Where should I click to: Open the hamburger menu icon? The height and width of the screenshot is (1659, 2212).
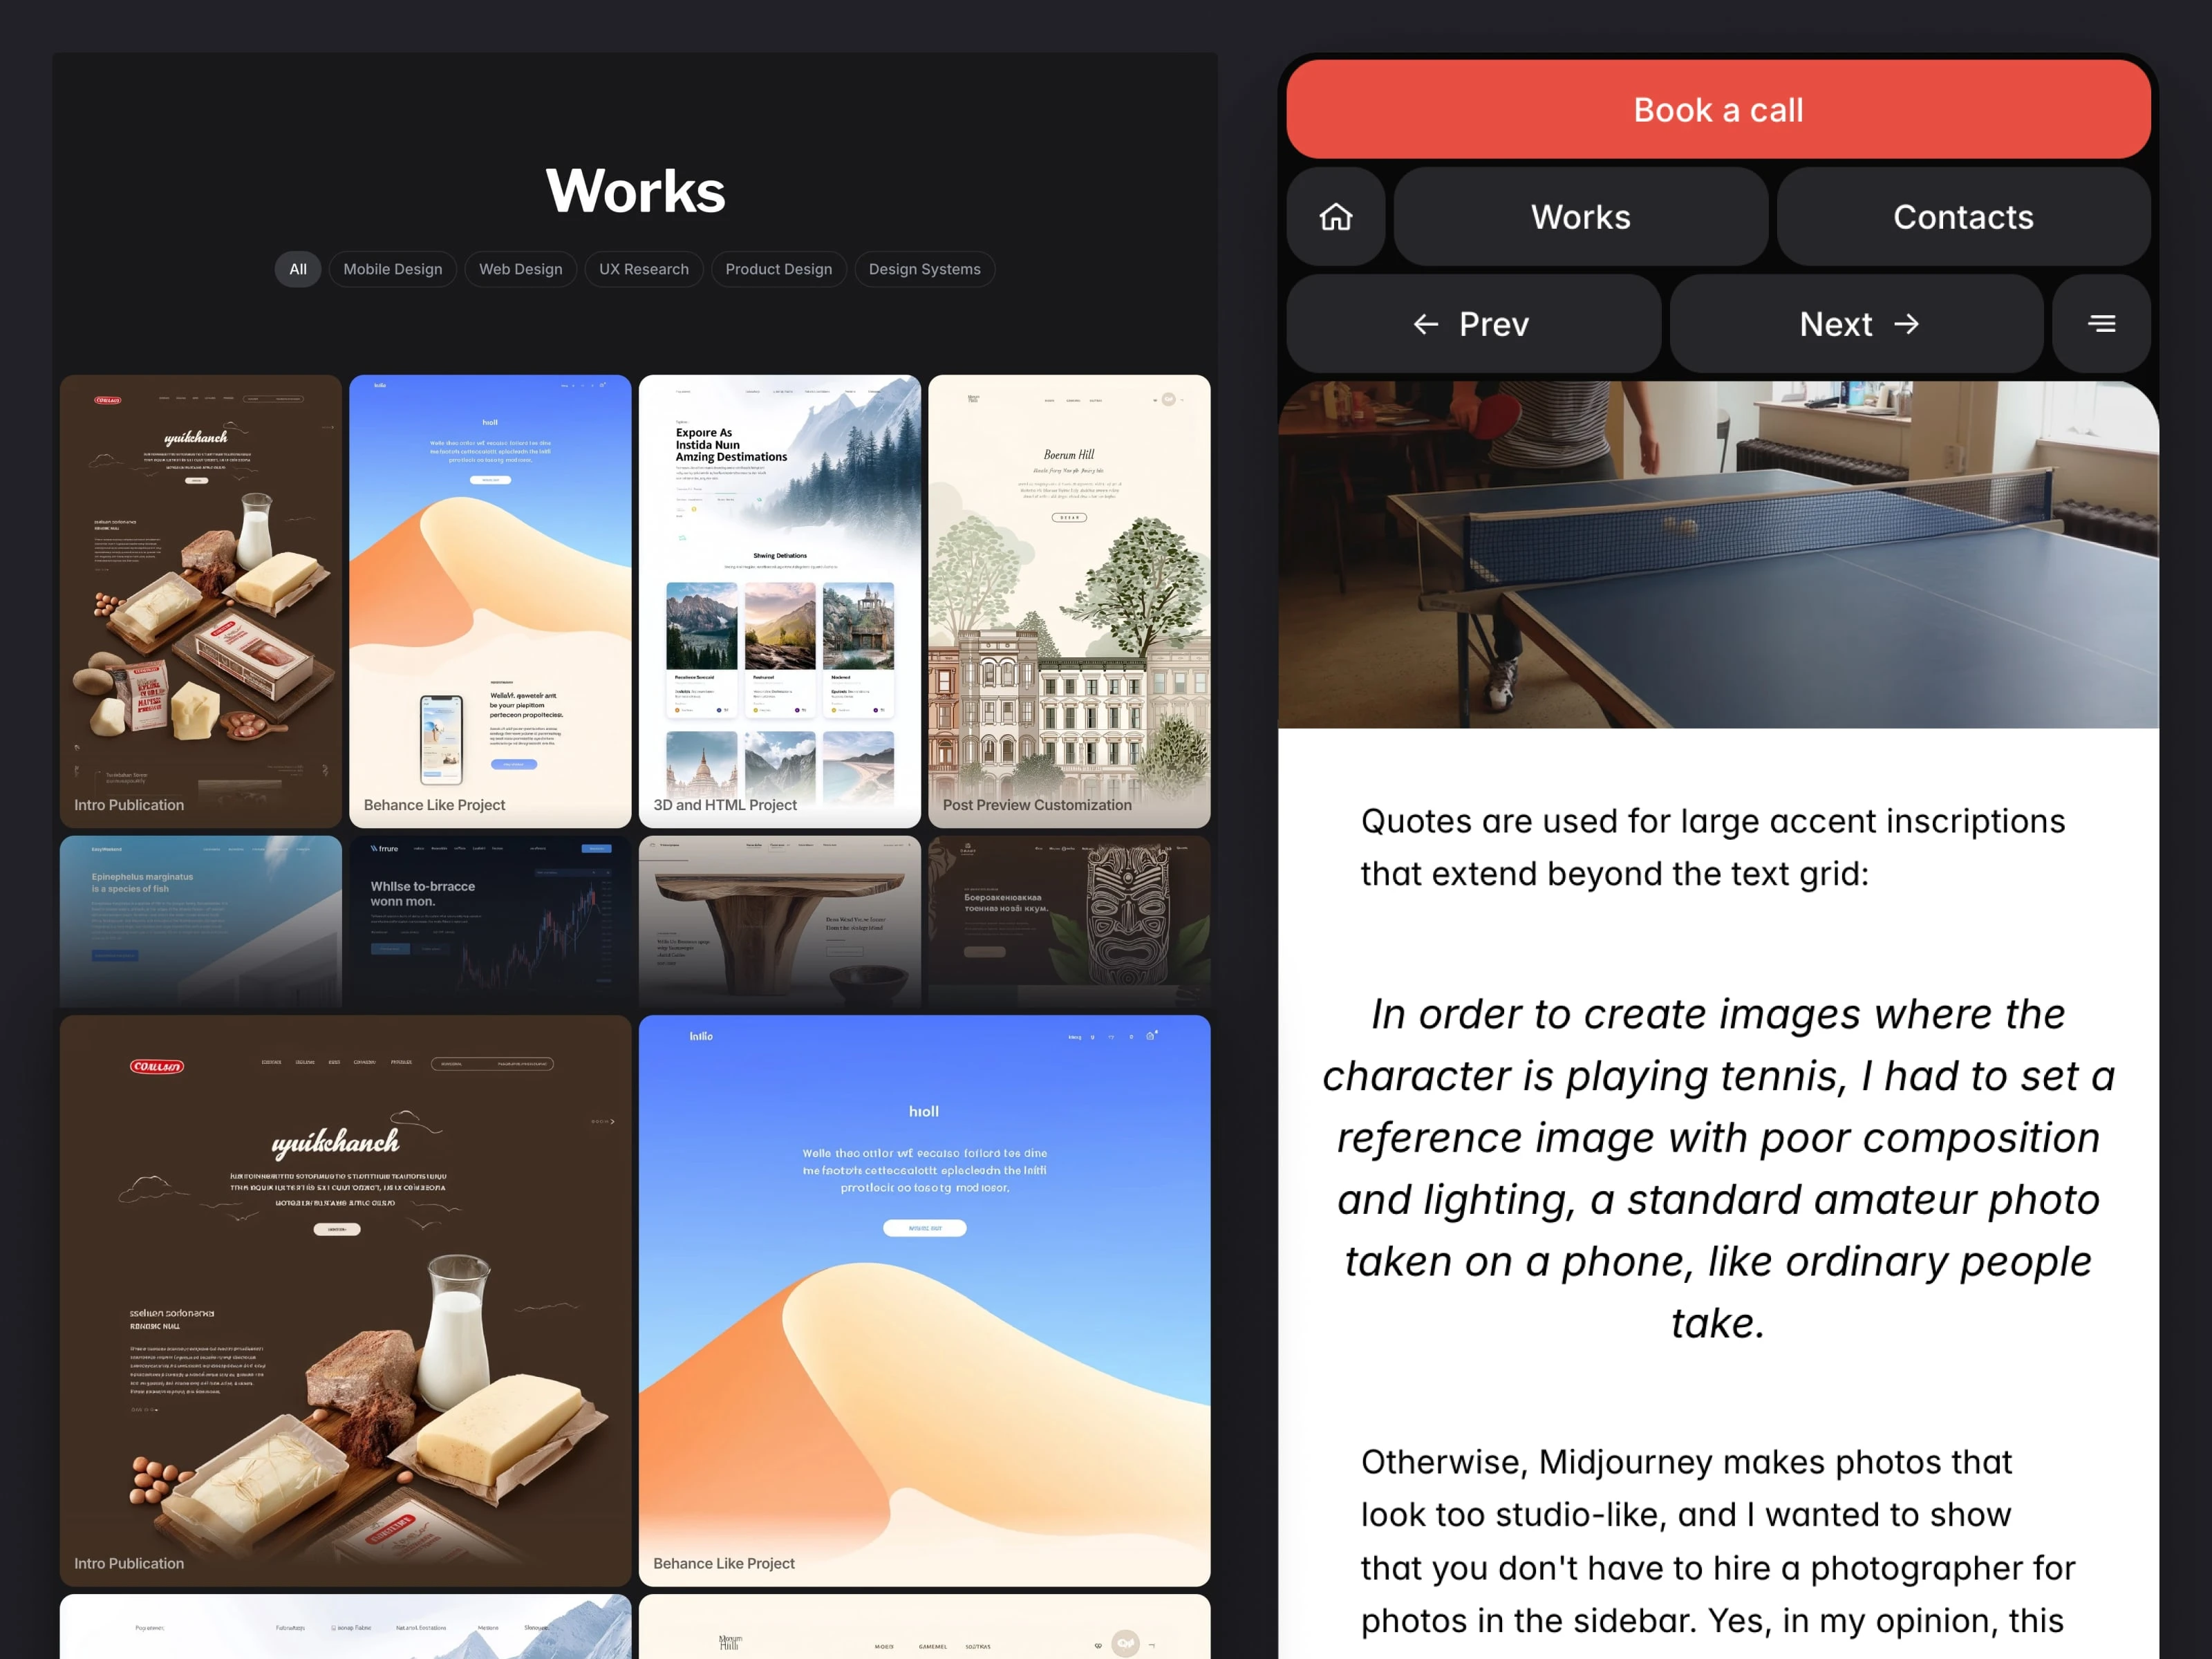tap(2100, 324)
